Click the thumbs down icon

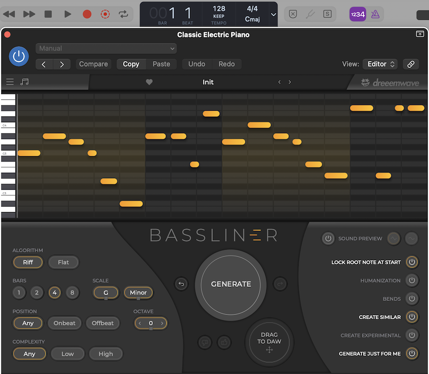coord(205,342)
